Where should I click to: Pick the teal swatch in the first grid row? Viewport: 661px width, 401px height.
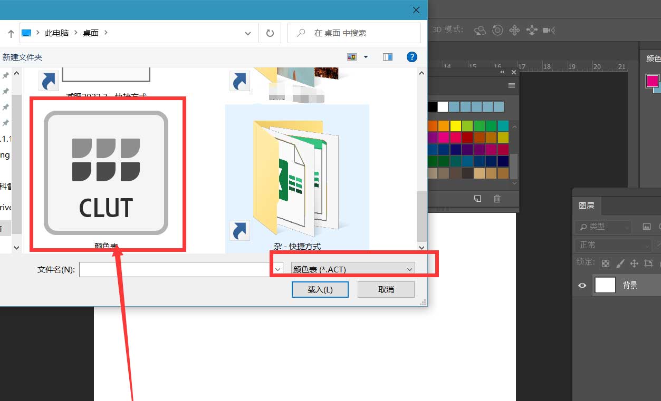[x=503, y=126]
